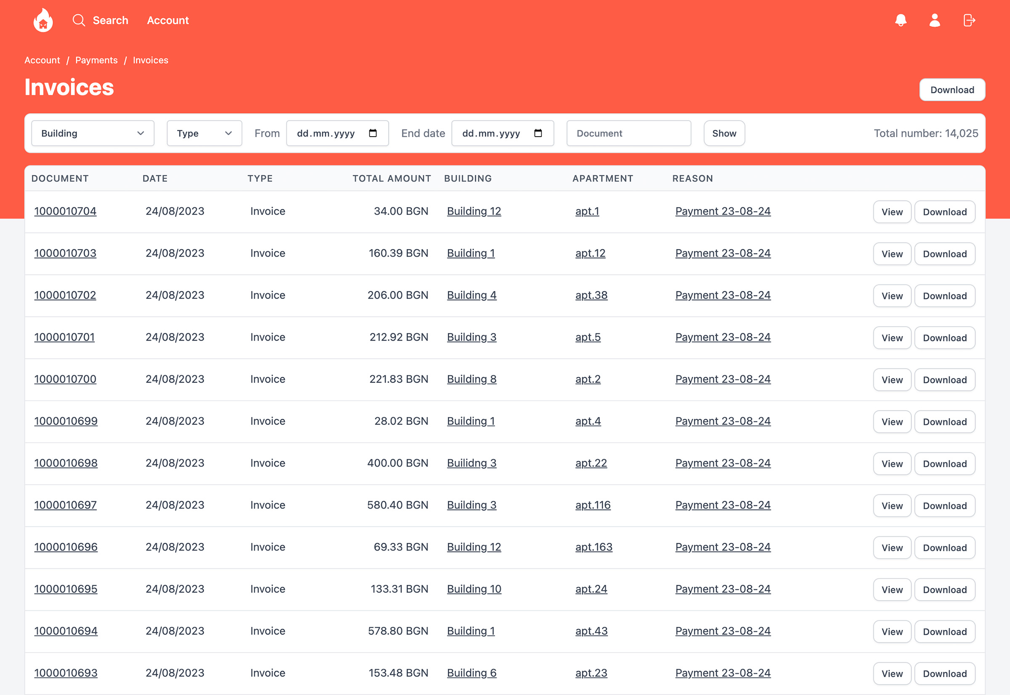
Task: Download invoice 1000010704
Action: (x=945, y=211)
